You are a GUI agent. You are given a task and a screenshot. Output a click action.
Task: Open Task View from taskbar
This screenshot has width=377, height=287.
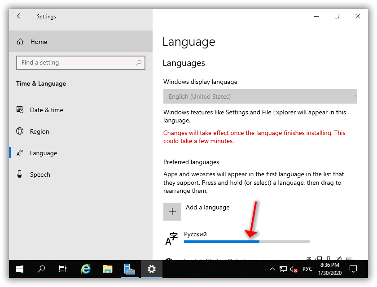[x=63, y=269]
